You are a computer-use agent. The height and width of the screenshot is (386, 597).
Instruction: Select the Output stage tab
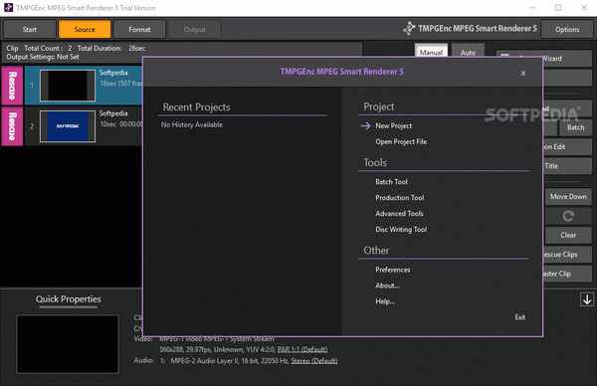[x=195, y=29]
